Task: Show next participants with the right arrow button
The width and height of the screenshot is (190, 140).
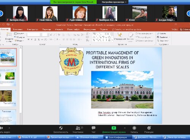Action: click(188, 13)
